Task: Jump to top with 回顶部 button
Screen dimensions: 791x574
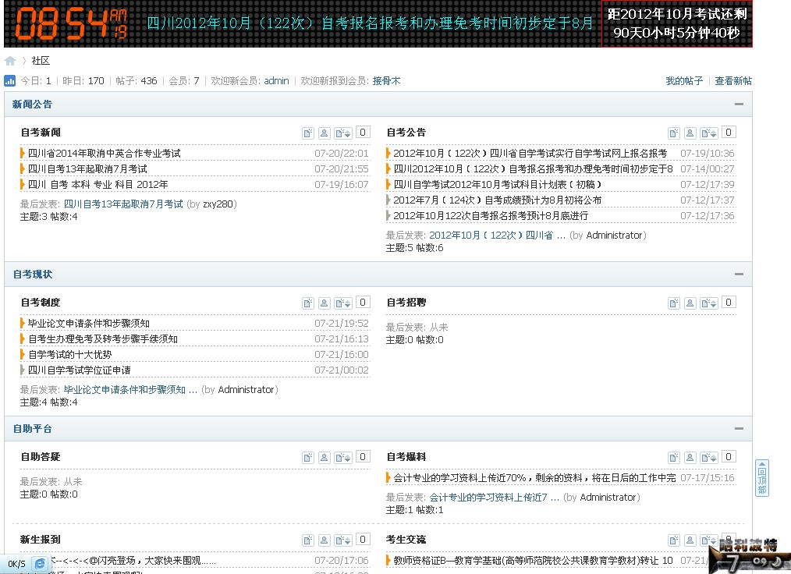Action: coord(761,478)
